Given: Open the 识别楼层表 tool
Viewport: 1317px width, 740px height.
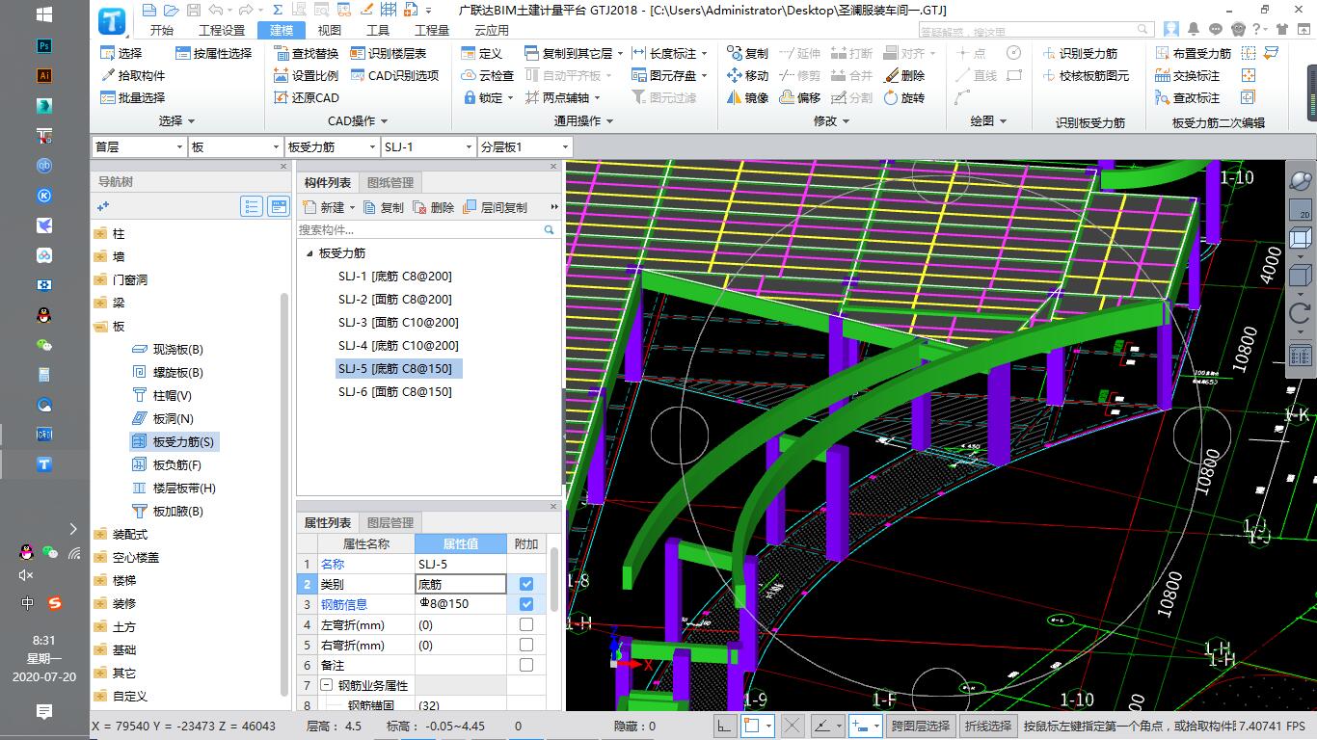Looking at the screenshot, I should coord(388,53).
